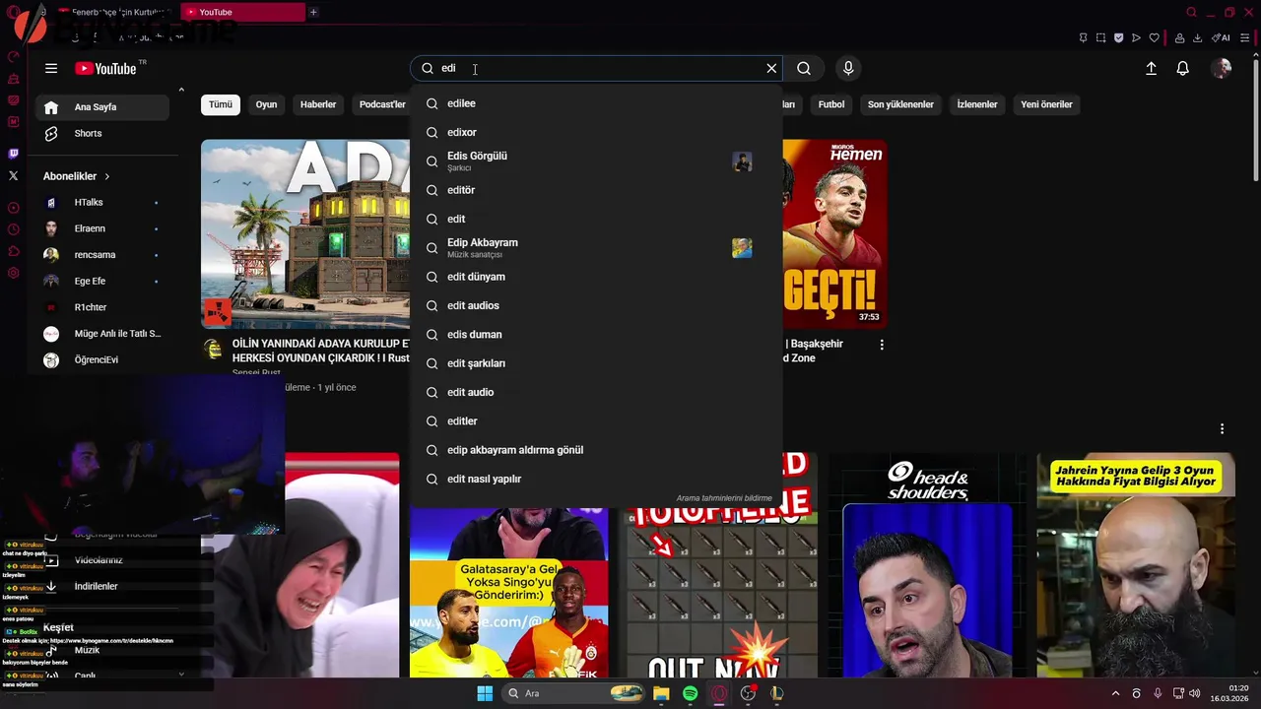
Task: Click the taskbar search box Ara
Action: coord(574,693)
